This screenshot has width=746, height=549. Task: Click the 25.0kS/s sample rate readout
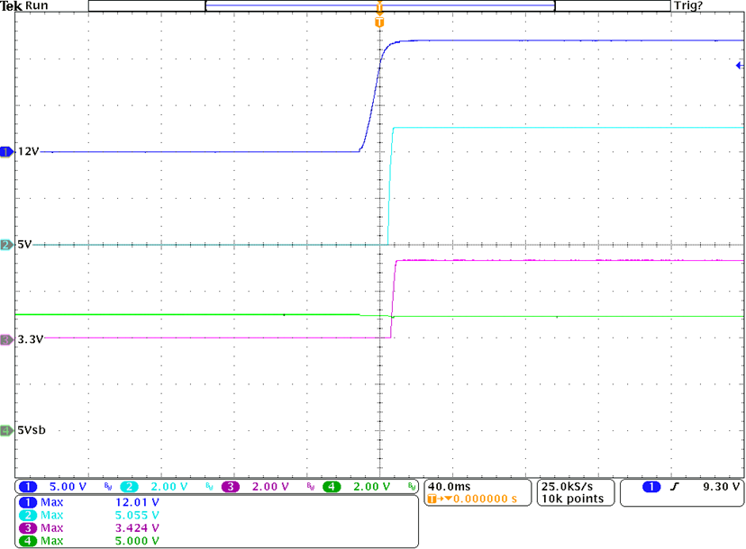[567, 487]
